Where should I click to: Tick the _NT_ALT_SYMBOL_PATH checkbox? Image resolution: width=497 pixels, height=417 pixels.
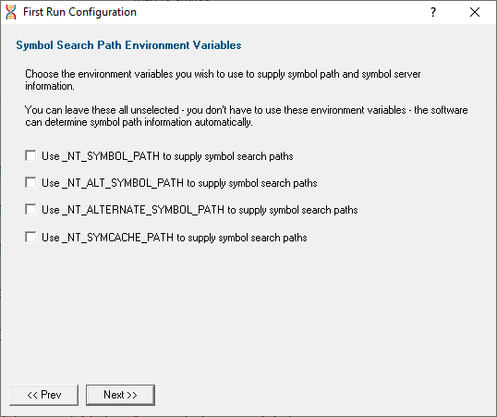30,182
